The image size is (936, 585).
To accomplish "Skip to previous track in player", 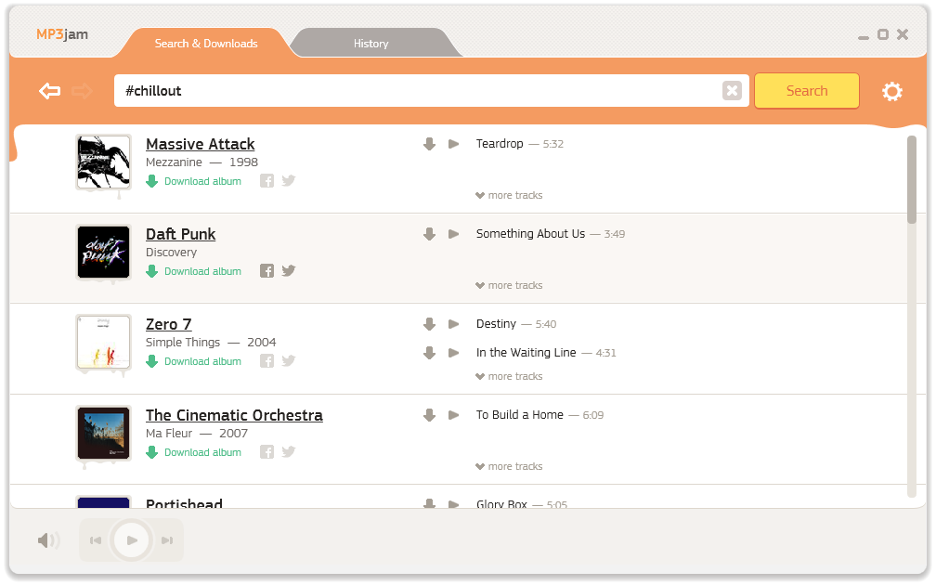I will tap(96, 540).
